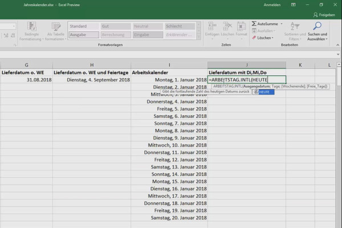Apply the Berechnung cell style

pos(116,35)
